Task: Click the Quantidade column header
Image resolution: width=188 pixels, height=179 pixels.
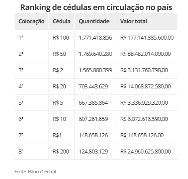Action: click(94, 22)
